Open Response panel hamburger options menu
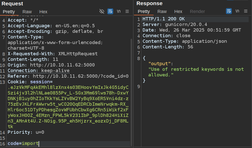Viewport: 252px width, 148px height. click(x=246, y=11)
